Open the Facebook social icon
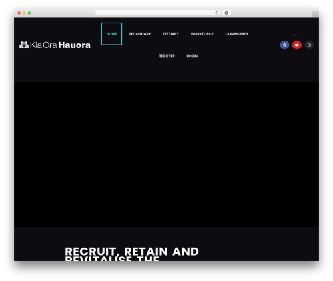This screenshot has height=281, width=333. [x=284, y=45]
